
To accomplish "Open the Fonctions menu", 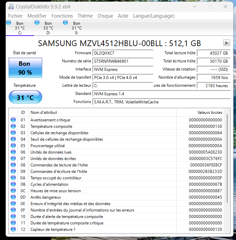I will point(62,16).
